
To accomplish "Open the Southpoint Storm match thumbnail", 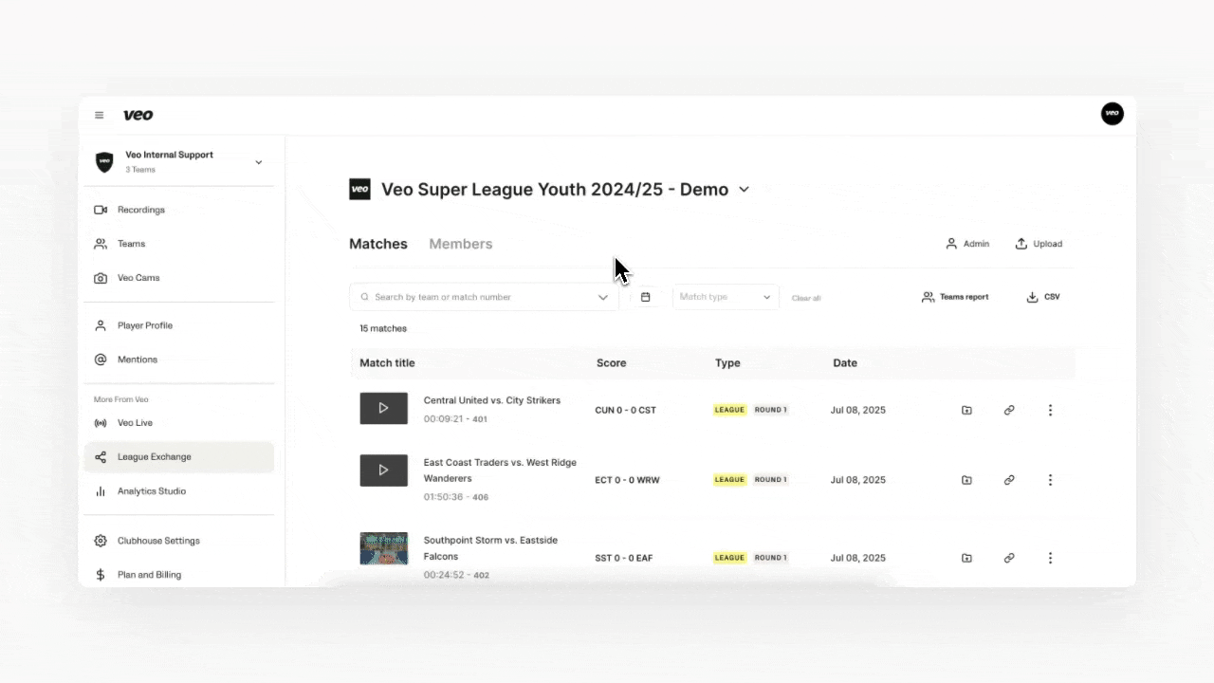I will point(384,548).
